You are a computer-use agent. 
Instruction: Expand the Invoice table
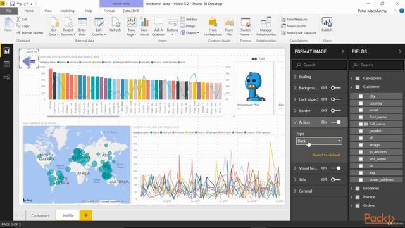pos(352,197)
